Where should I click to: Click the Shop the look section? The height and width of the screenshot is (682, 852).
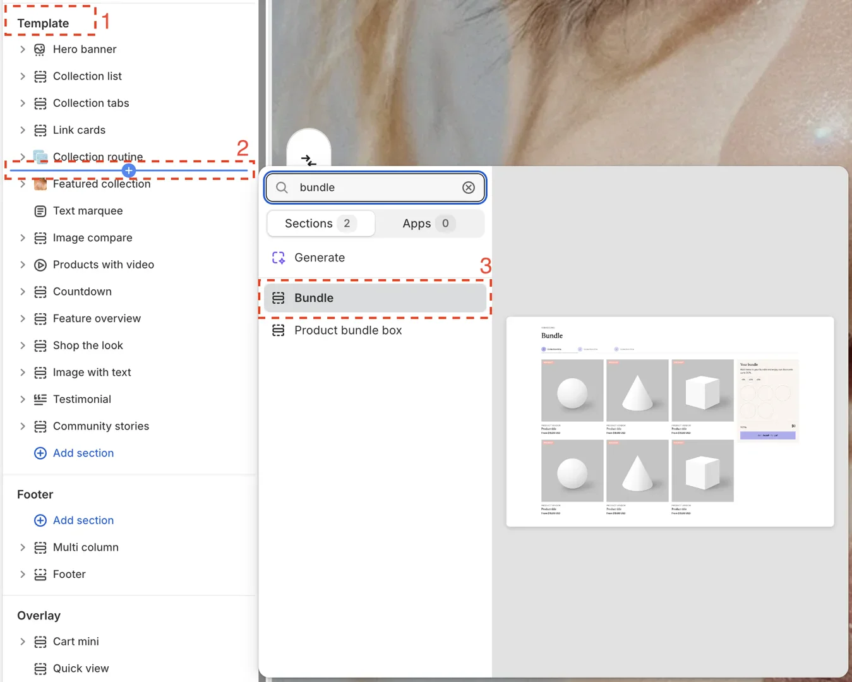click(87, 345)
